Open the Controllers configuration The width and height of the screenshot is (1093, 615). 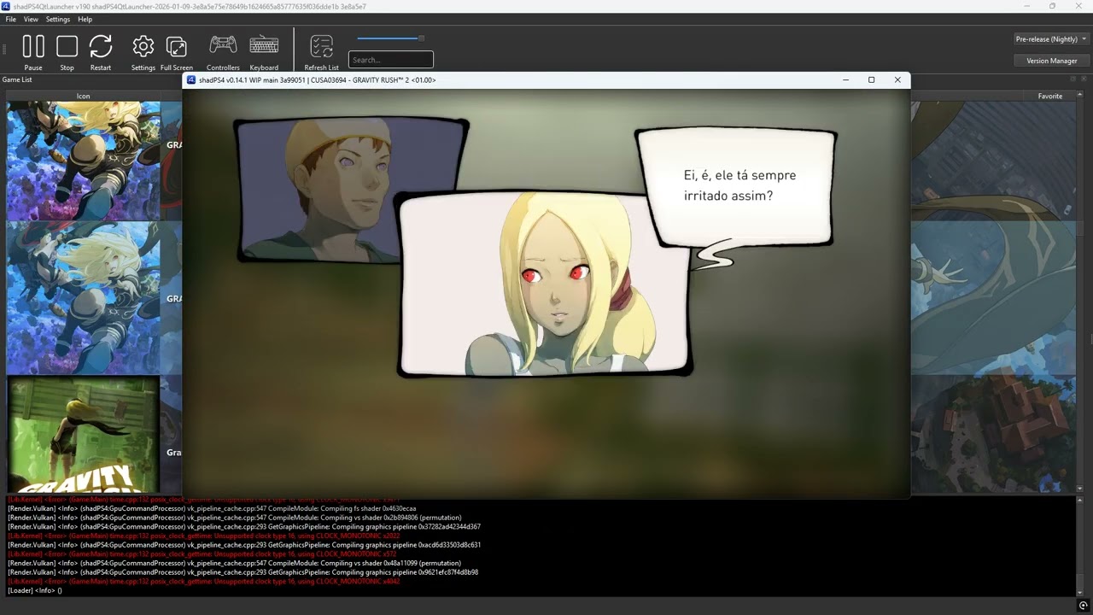[223, 45]
